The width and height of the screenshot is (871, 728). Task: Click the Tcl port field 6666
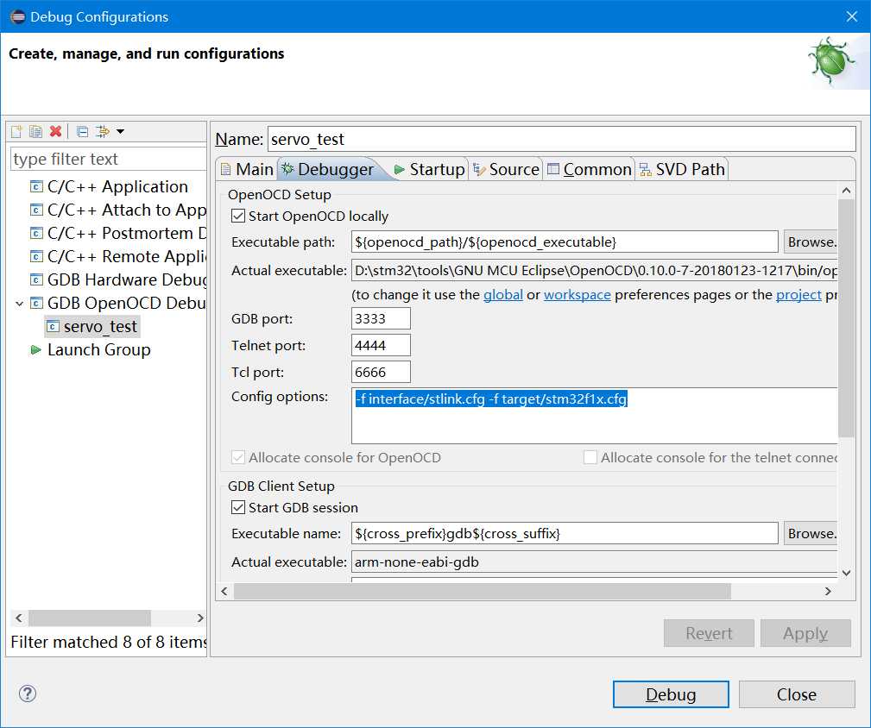coord(381,372)
